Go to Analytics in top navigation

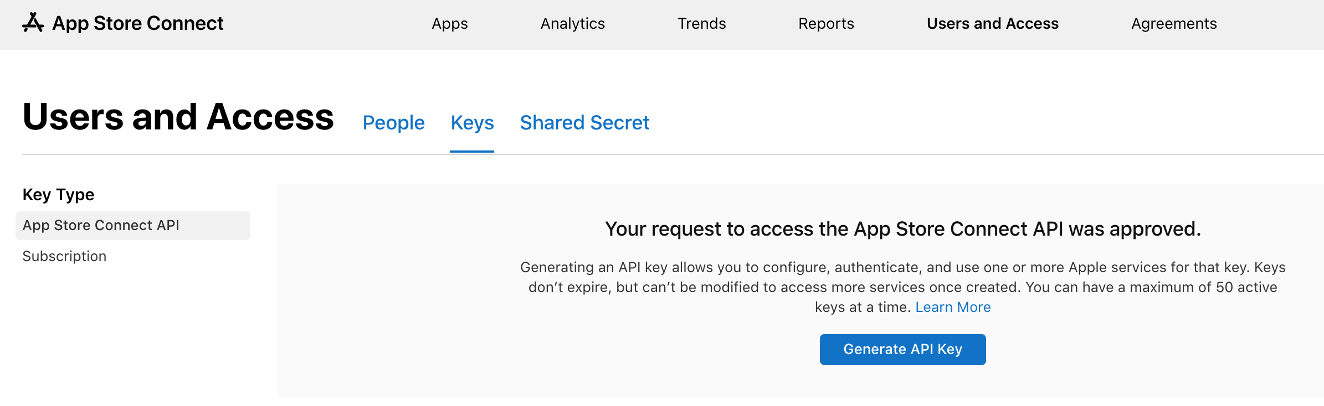572,24
